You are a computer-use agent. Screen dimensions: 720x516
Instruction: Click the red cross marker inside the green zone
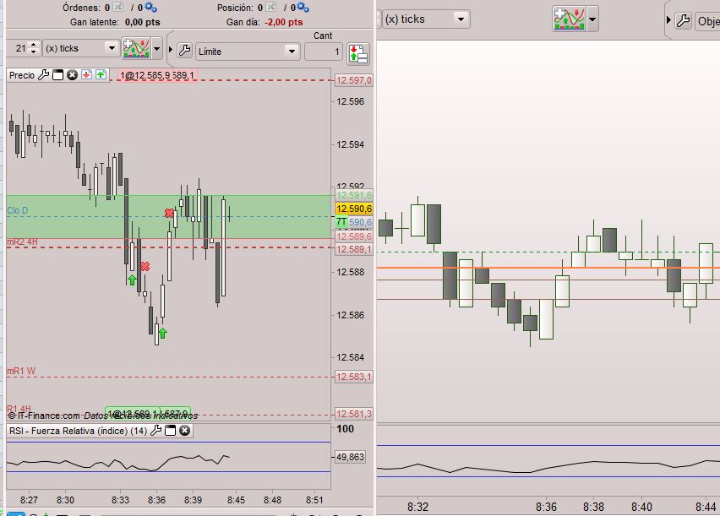point(170,213)
